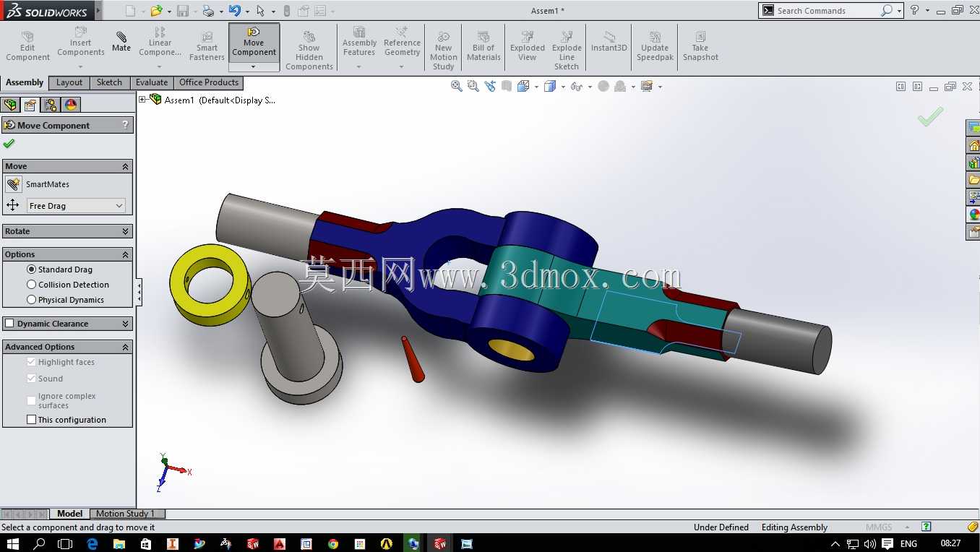
Task: Create a New Motion Study
Action: (443, 51)
